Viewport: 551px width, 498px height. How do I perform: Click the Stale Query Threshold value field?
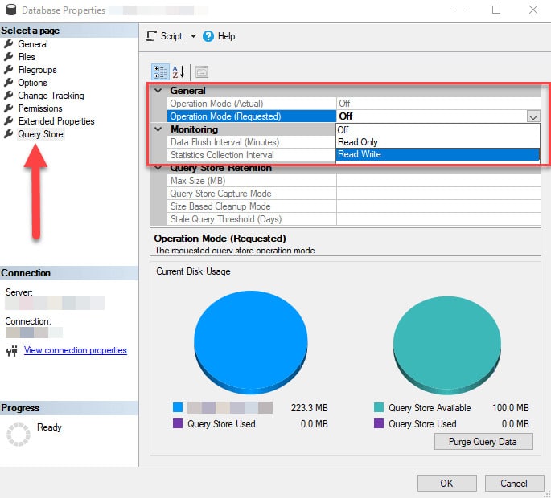(438, 219)
